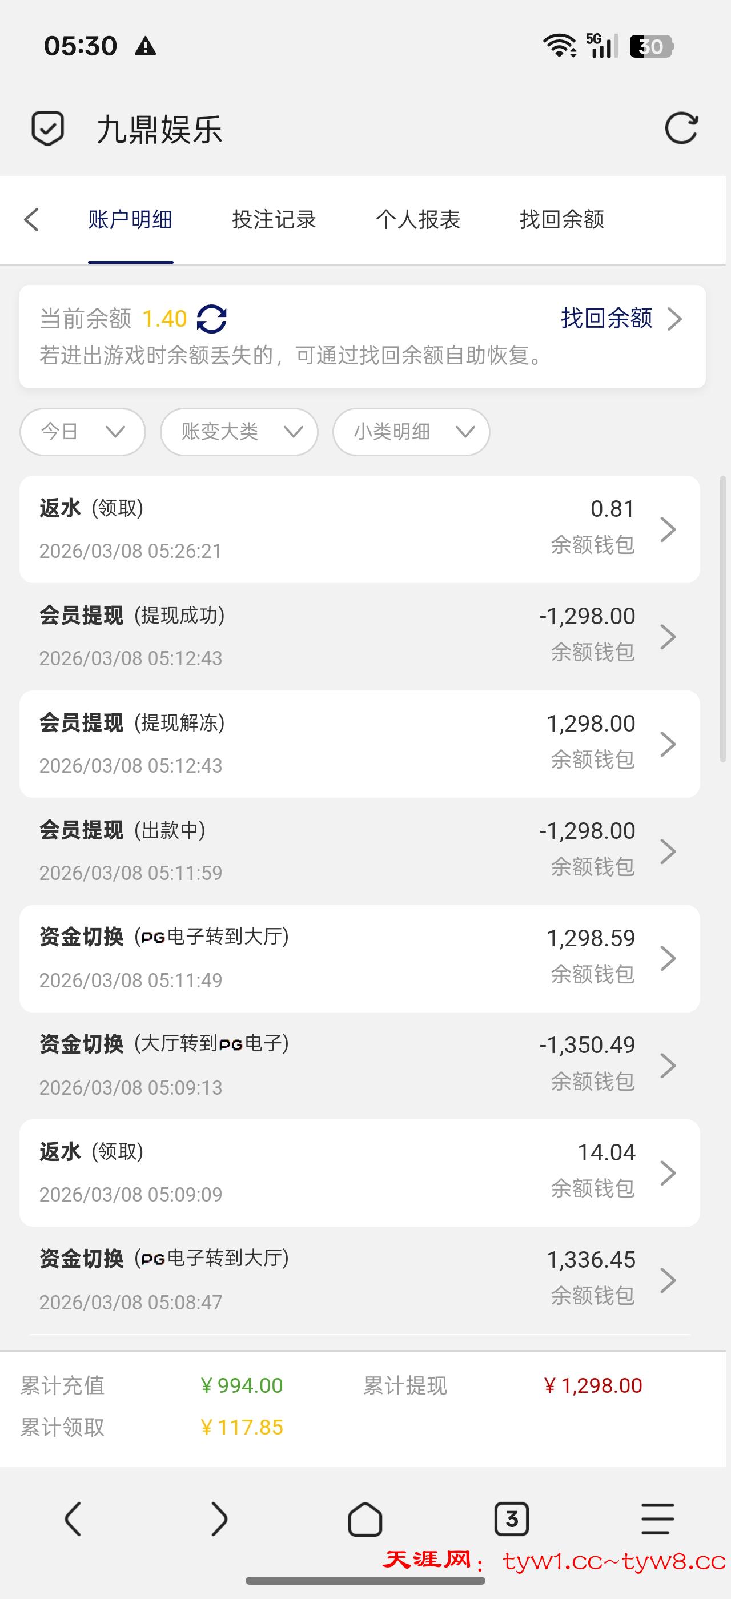Tap the shield security icon beside site title
The image size is (731, 1599).
(48, 128)
